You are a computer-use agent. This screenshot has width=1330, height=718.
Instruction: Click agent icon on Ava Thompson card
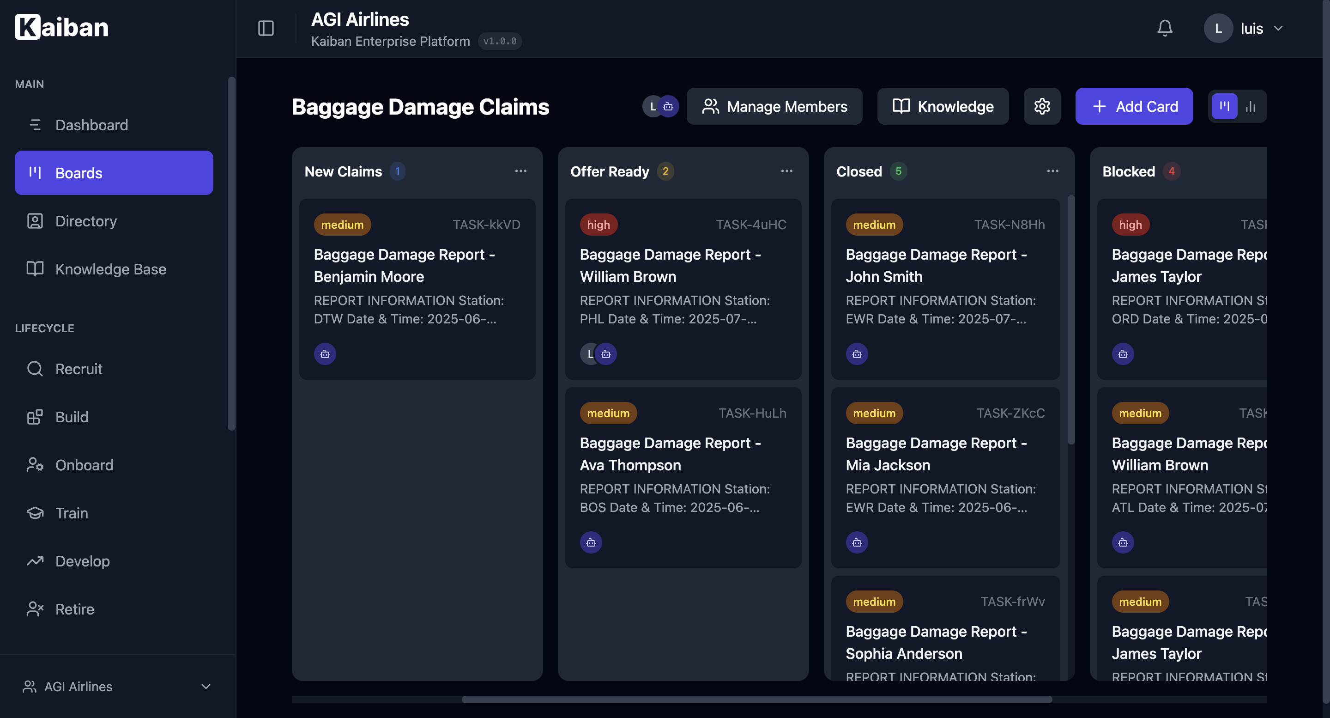pyautogui.click(x=591, y=542)
